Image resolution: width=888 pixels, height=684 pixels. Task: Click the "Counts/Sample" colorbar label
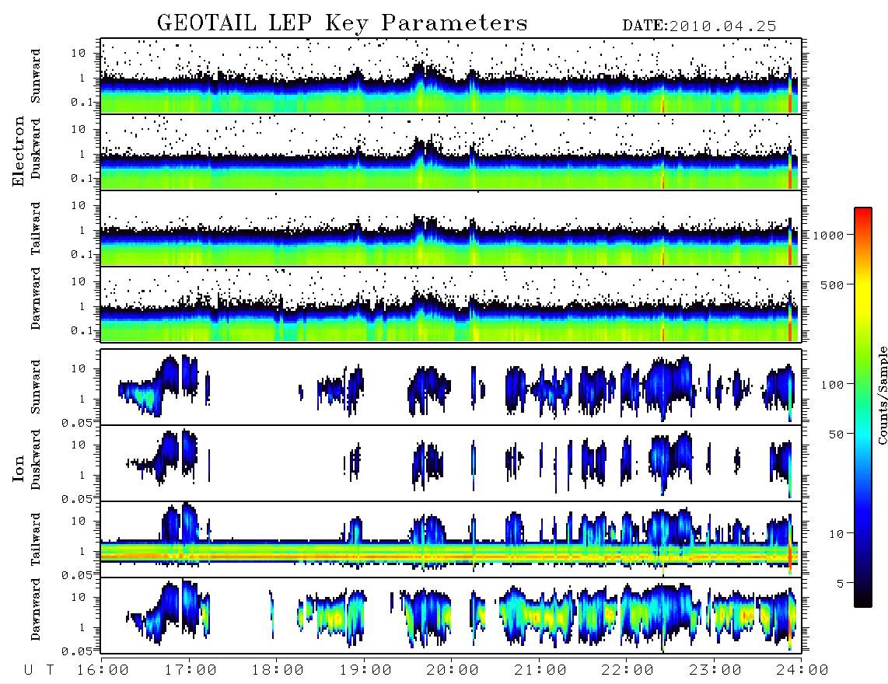(x=882, y=396)
